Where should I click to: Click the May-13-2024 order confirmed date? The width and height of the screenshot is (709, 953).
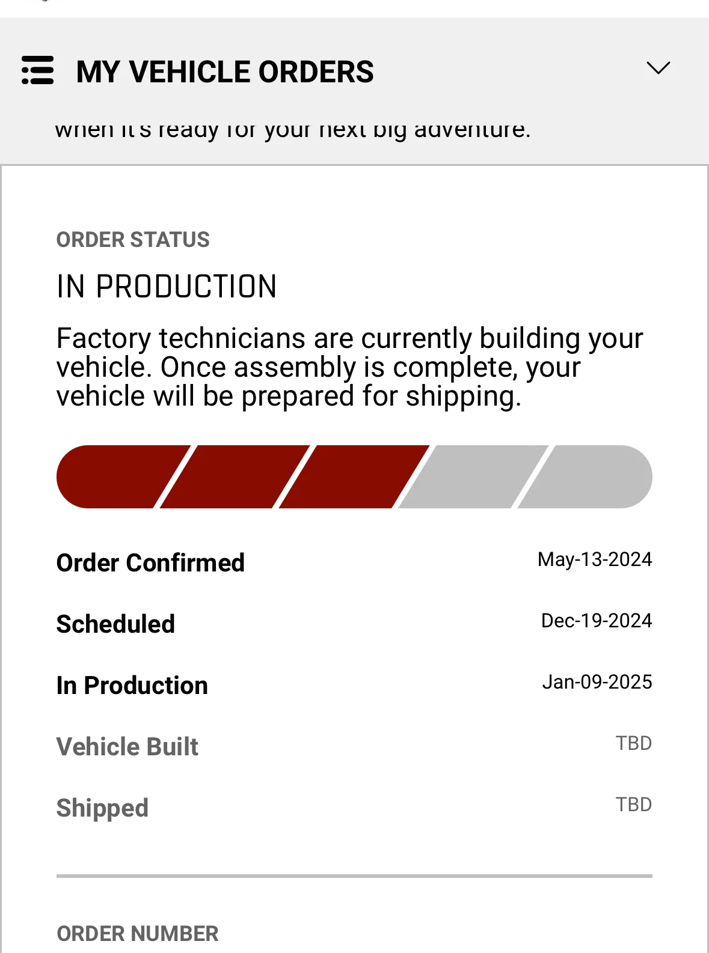pyautogui.click(x=595, y=559)
